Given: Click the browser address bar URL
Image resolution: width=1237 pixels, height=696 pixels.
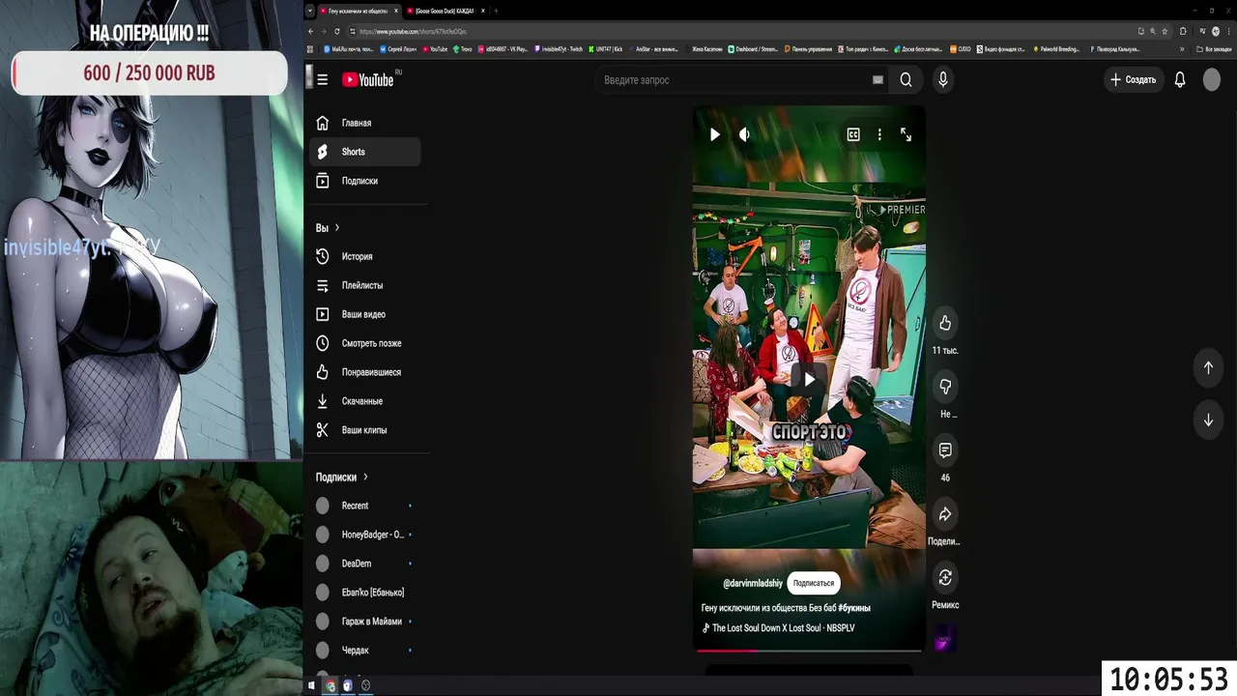Looking at the screenshot, I should 413,31.
